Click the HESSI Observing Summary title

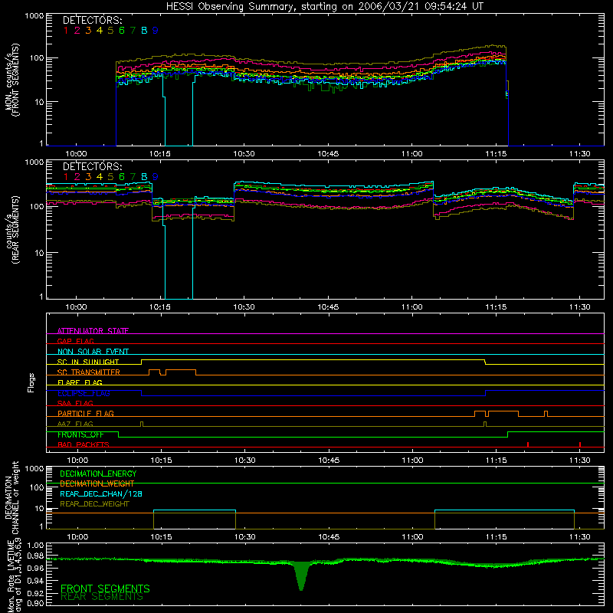coord(324,6)
